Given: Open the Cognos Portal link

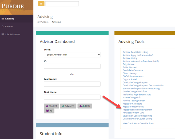Looking at the screenshot, I should [x=130, y=79].
